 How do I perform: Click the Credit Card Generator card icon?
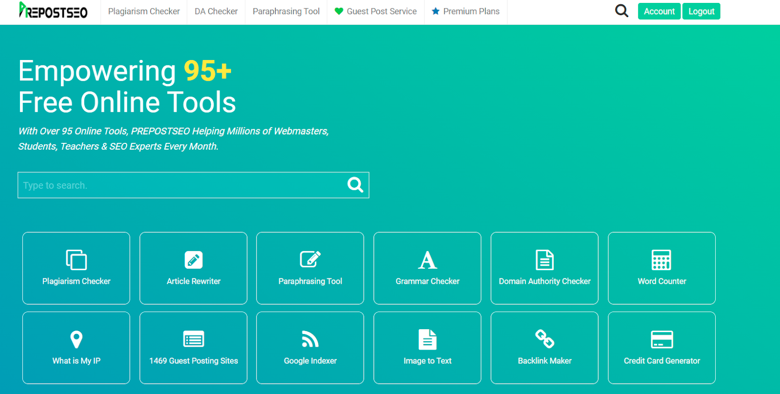coord(662,339)
